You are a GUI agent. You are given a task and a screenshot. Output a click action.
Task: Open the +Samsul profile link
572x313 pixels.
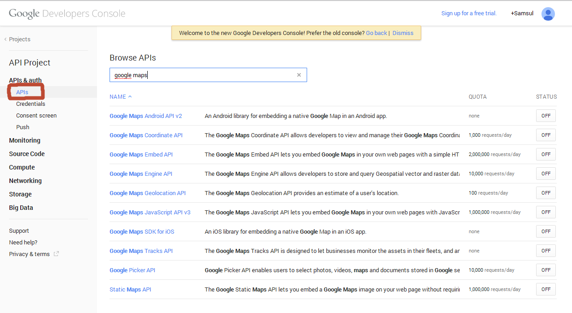click(x=522, y=13)
